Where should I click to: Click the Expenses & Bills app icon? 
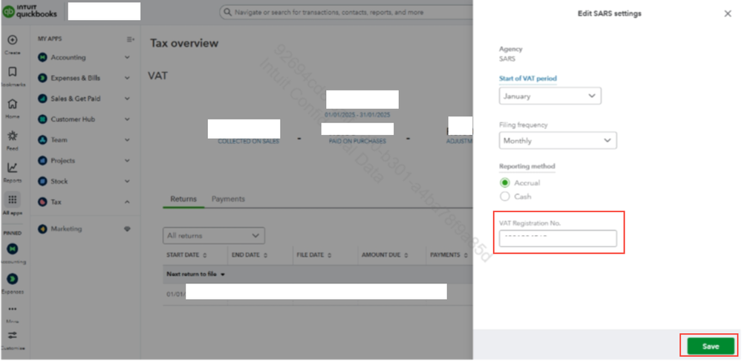pyautogui.click(x=42, y=78)
